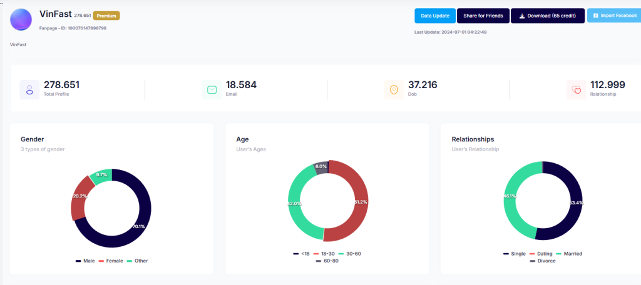Click the 9.7% Other donut segment
Viewport: 641px width, 285px height.
tap(102, 176)
